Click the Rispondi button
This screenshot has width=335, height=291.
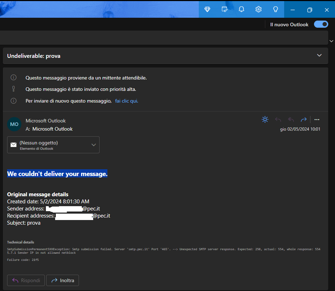[x=26, y=280]
